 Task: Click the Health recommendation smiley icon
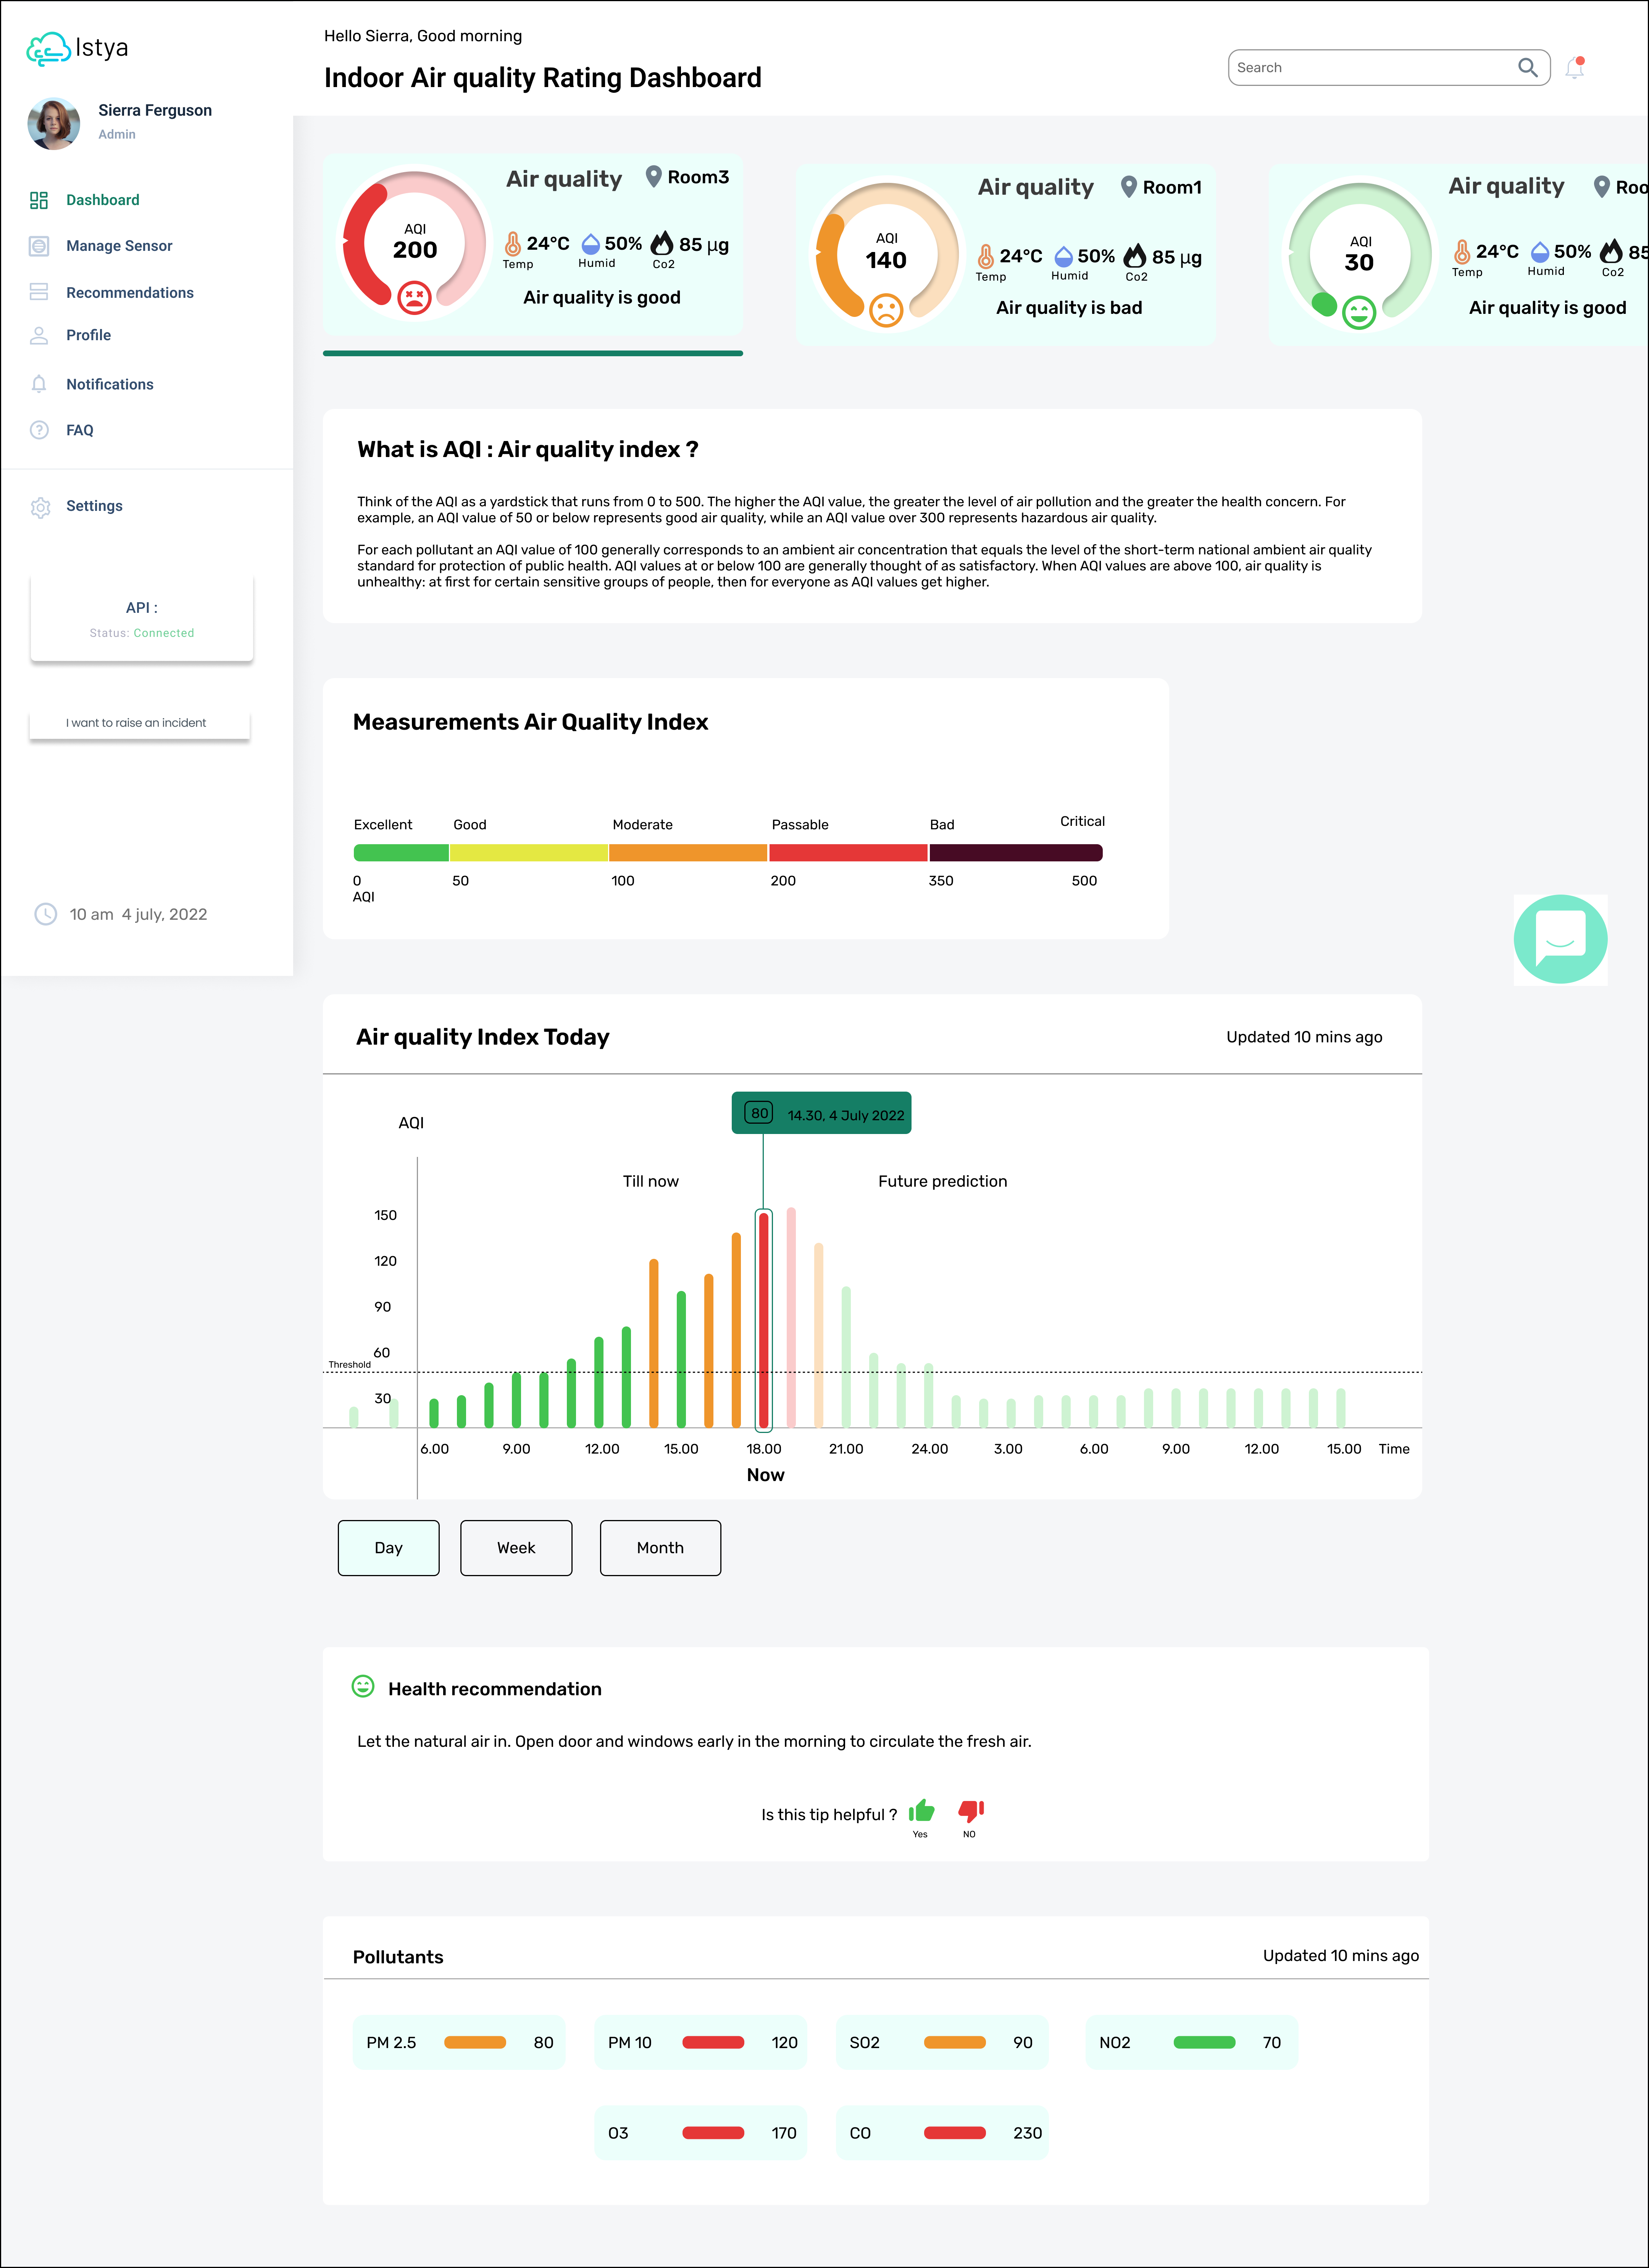[363, 1687]
